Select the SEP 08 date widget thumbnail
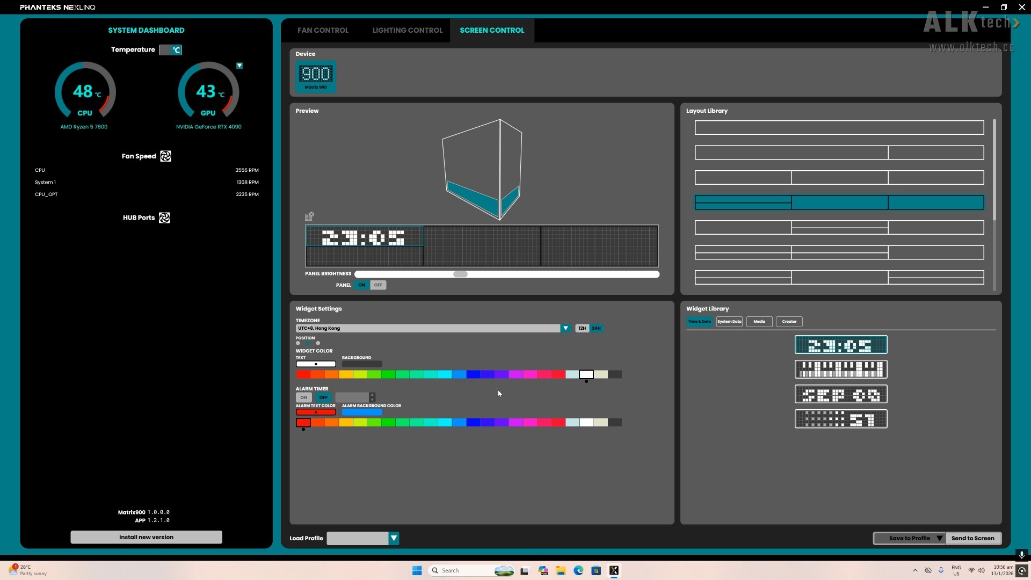 coord(841,394)
